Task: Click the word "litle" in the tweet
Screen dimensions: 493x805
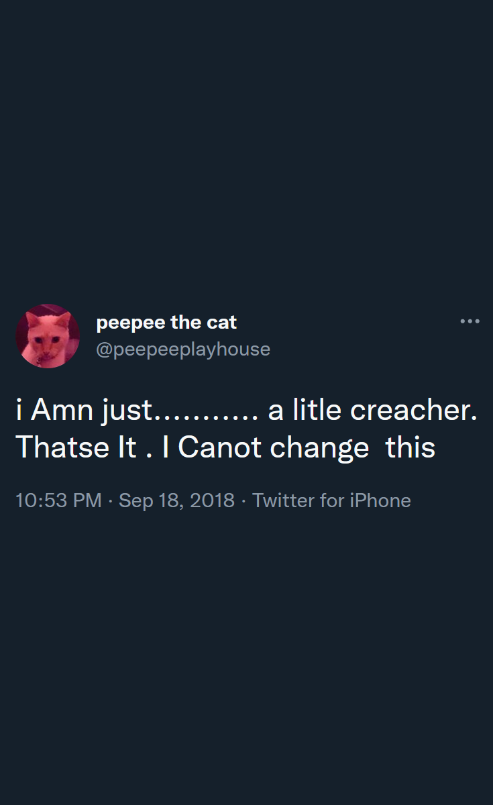Action: tap(317, 411)
